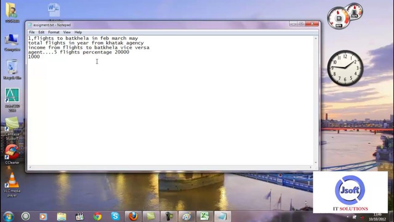The width and height of the screenshot is (394, 222).
Task: Close the assigment.txt Notepad window
Action: [x=312, y=24]
